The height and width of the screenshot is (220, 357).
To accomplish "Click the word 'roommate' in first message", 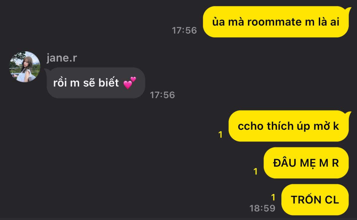I will 274,22.
